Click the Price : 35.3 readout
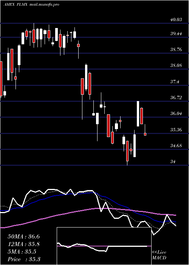This screenshot has width=189, height=265. pos(24,259)
